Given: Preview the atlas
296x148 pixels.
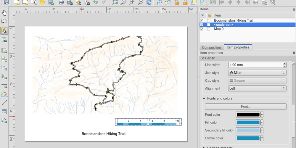Looking at the screenshot, I should coord(213,2).
